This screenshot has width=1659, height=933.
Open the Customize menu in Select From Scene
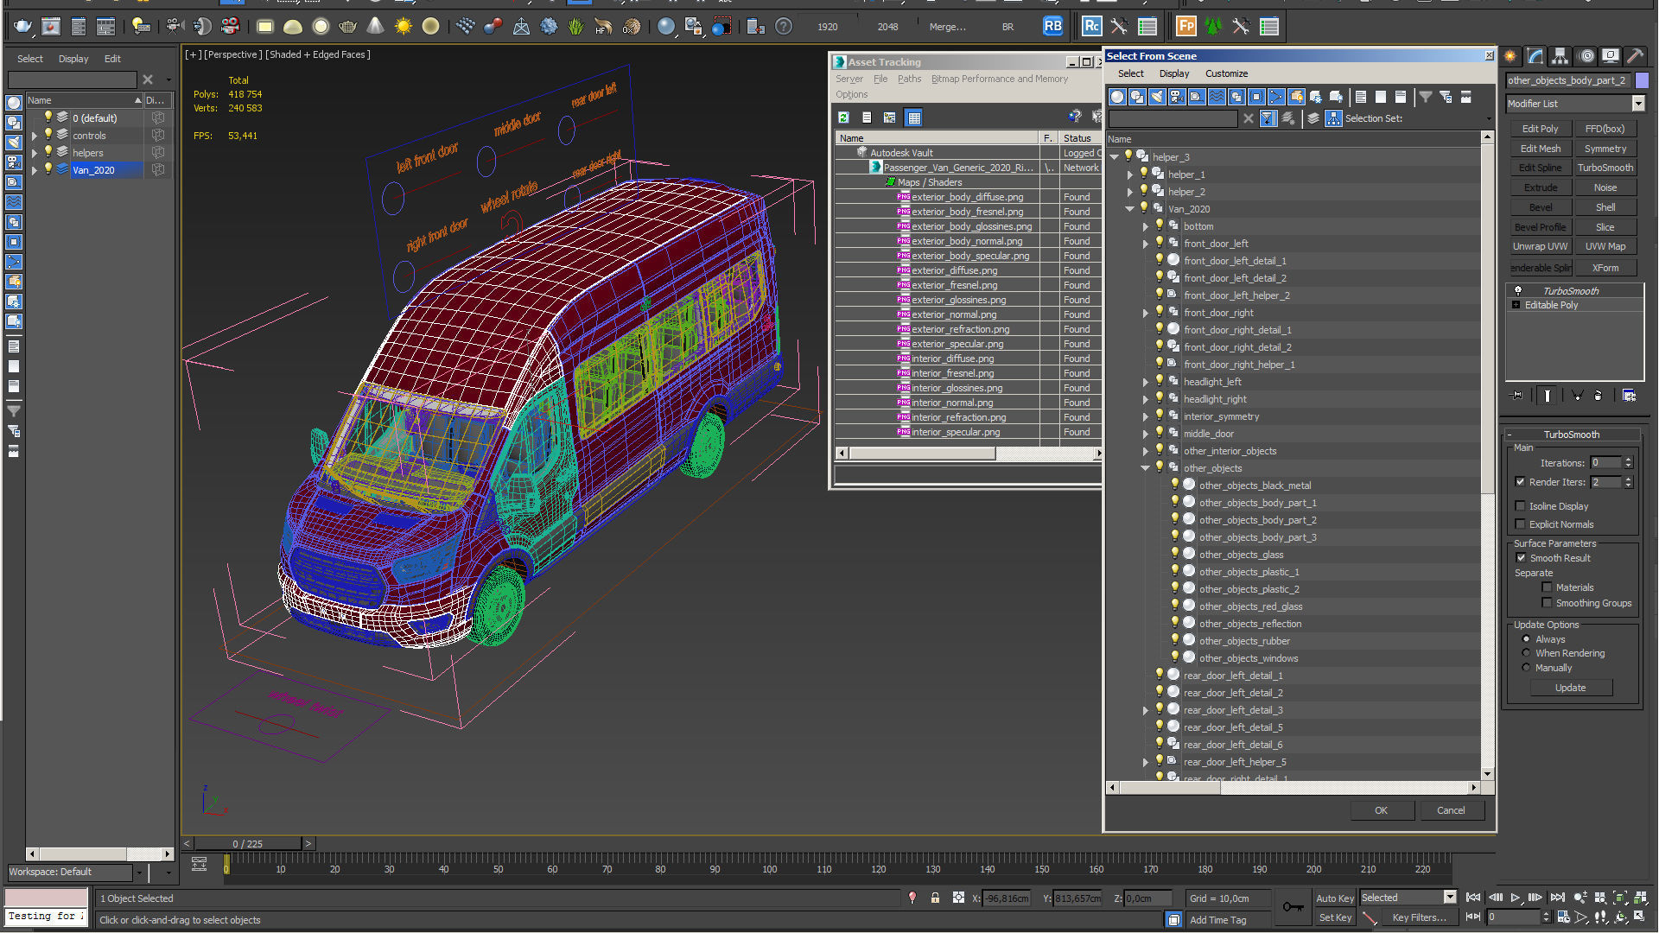click(x=1226, y=73)
